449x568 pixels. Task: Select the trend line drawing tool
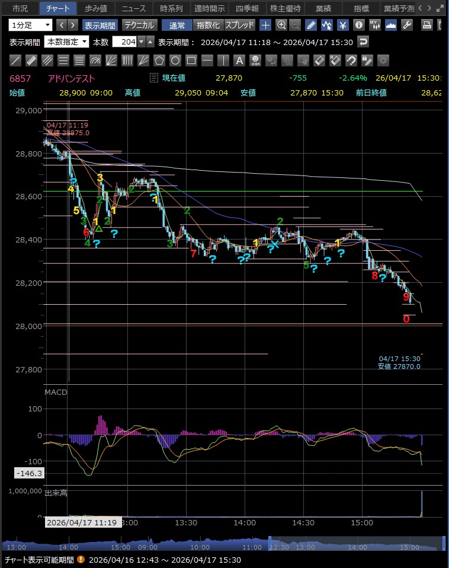tap(16, 60)
